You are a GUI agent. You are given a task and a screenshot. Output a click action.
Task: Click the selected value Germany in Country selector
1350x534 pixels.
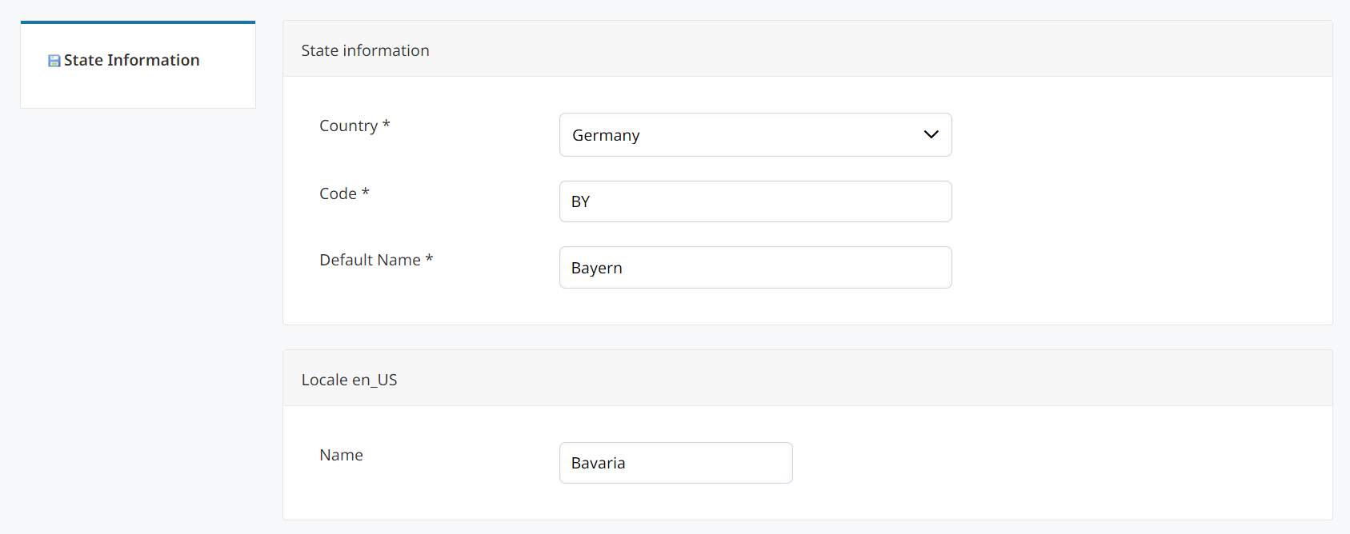[x=606, y=135]
